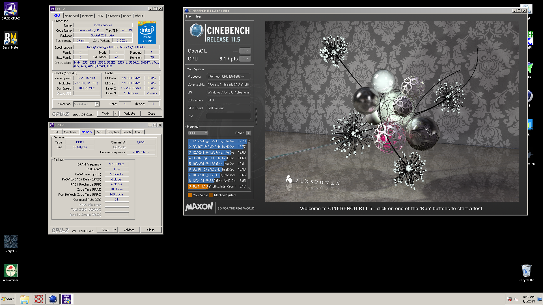Expand ranking Details arrow
This screenshot has height=305, width=543.
pyautogui.click(x=248, y=133)
